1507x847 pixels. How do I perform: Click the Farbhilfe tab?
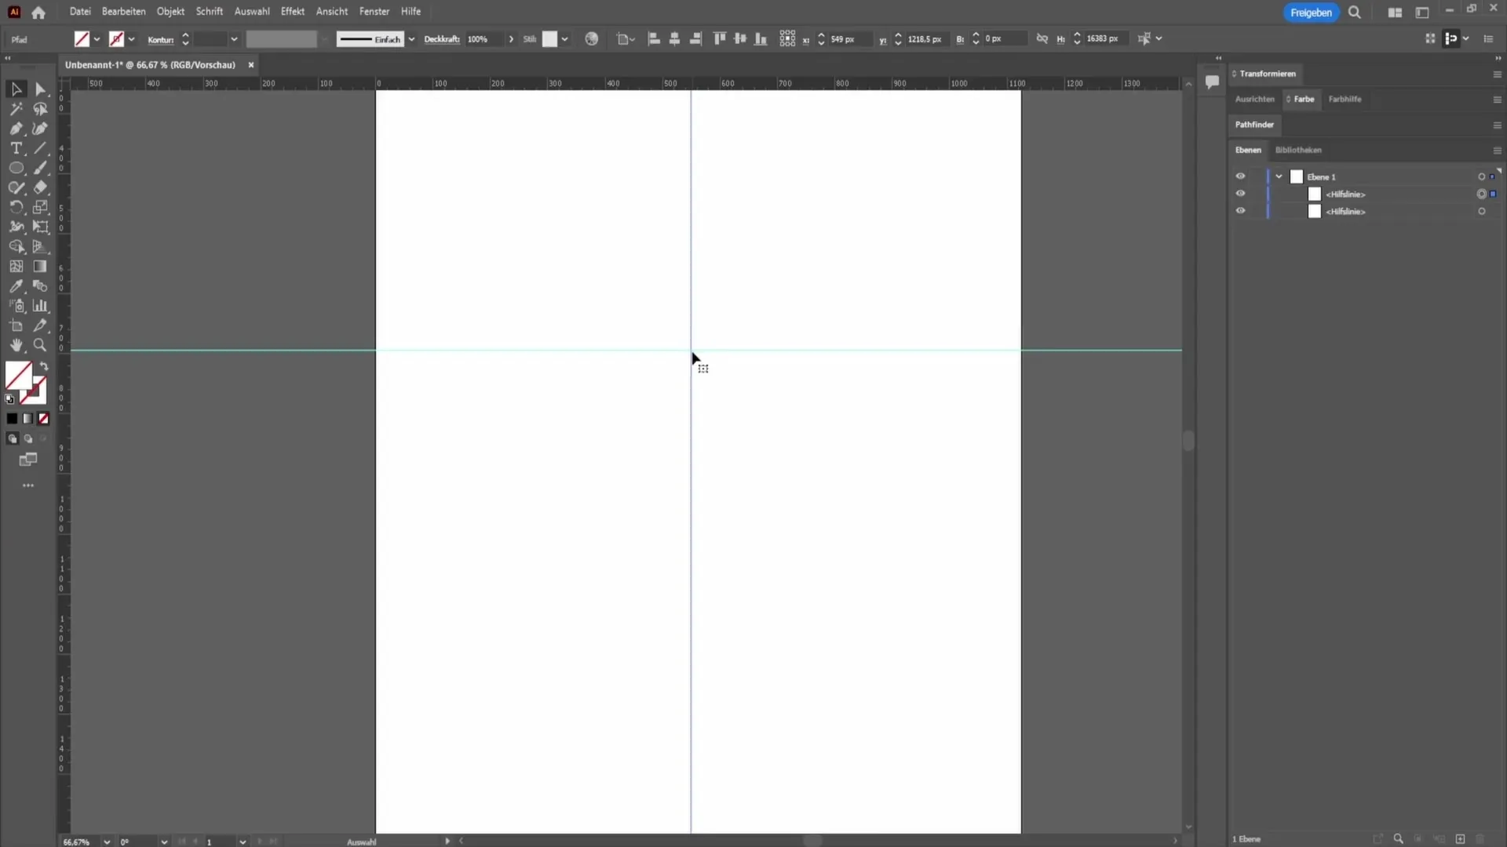click(x=1345, y=98)
